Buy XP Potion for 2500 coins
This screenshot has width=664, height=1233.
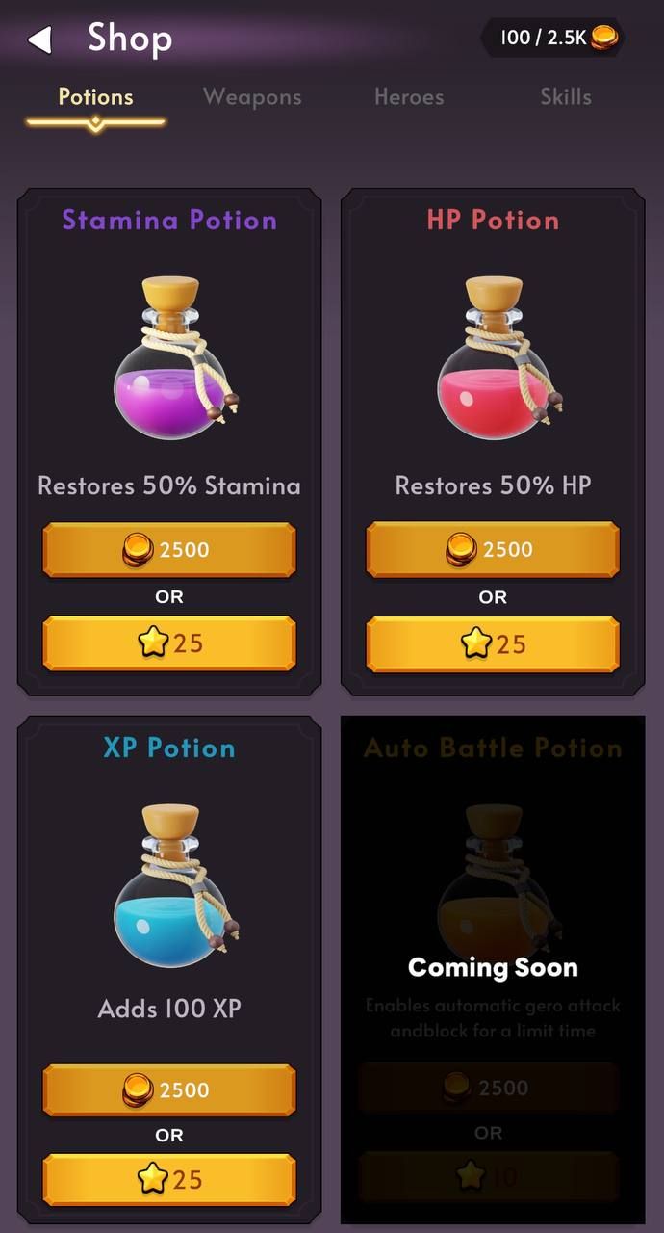[x=169, y=1090]
